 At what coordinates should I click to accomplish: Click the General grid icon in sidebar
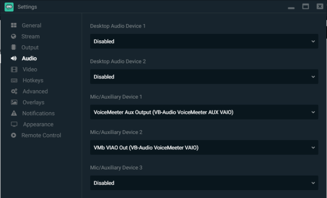point(14,25)
